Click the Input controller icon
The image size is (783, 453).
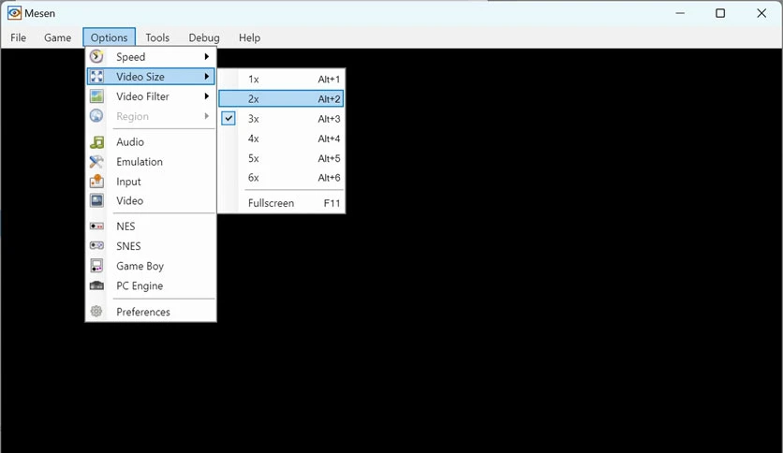point(96,181)
